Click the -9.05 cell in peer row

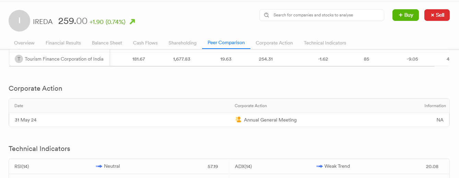pos(412,59)
